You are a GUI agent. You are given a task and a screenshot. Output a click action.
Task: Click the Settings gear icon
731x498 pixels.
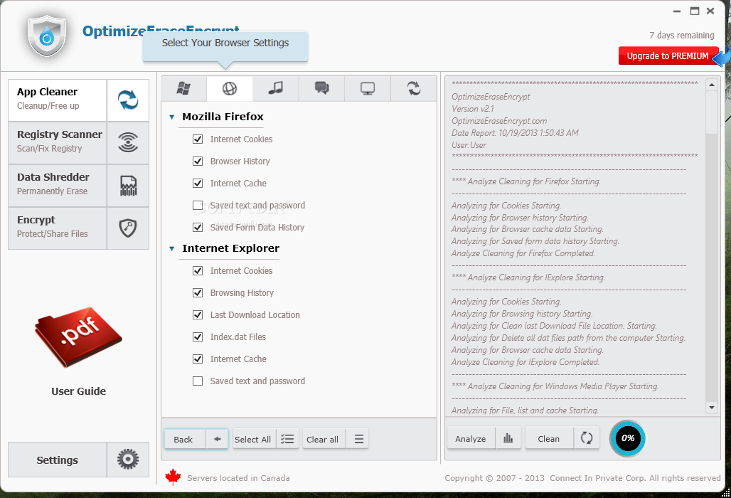point(128,460)
